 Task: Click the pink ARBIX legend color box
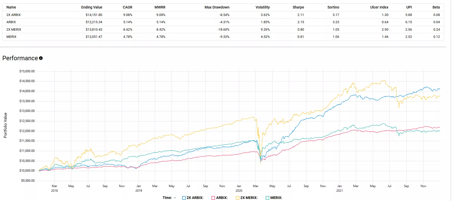[x=213, y=198]
